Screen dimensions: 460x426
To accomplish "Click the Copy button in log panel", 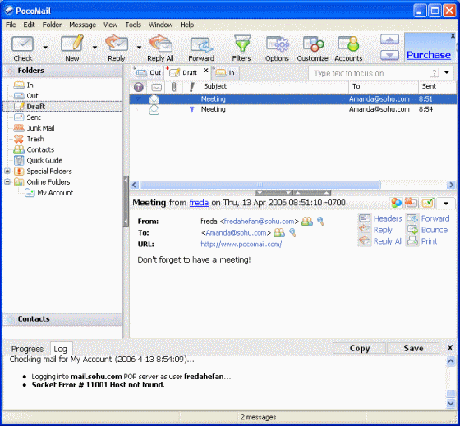I will pyautogui.click(x=360, y=348).
